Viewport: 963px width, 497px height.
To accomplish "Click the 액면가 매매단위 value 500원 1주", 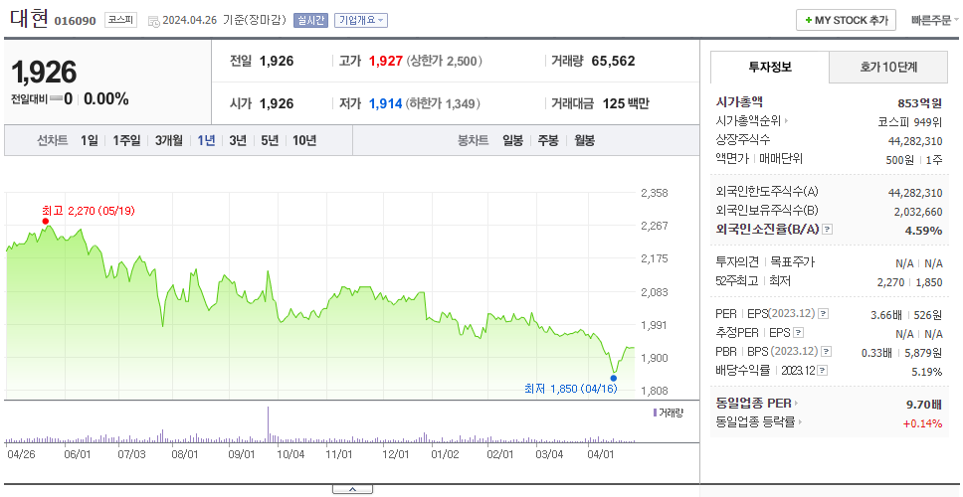I will pyautogui.click(x=916, y=159).
